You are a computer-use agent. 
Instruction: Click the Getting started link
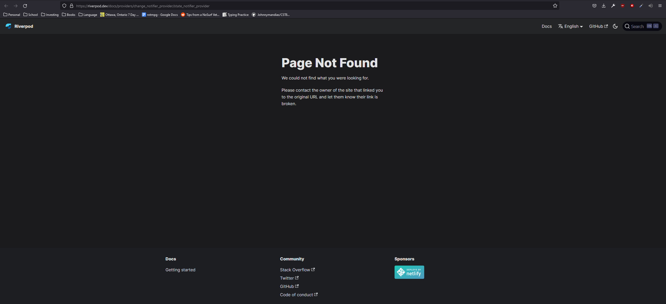[x=180, y=270]
